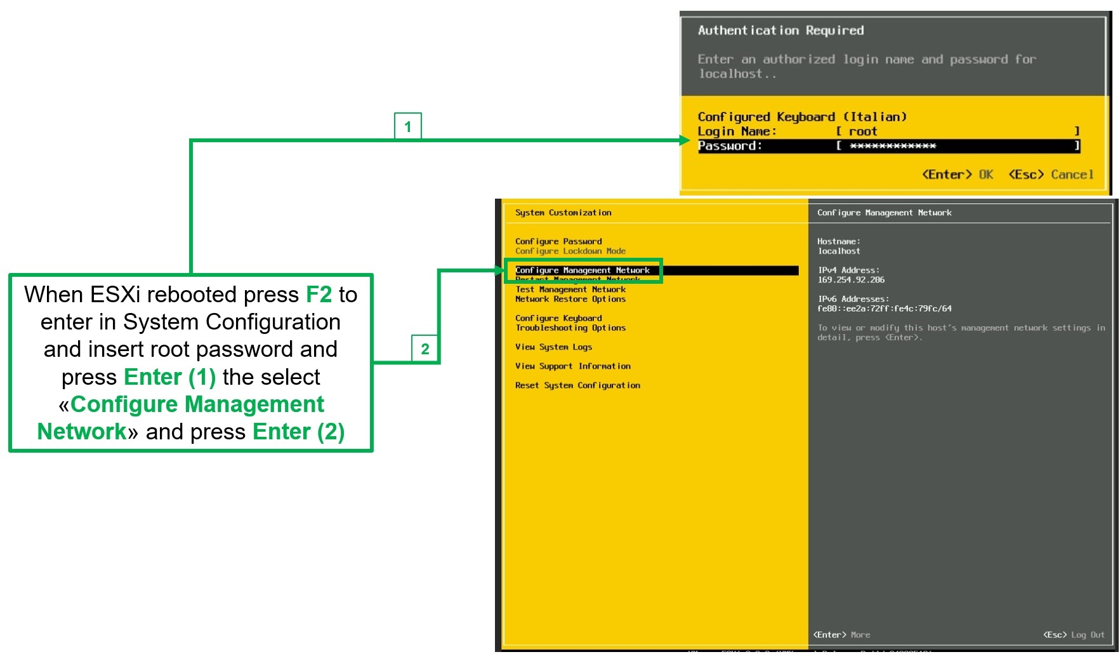This screenshot has height=659, width=1120.
Task: Click the IPv4 Address: label
Action: [x=848, y=270]
